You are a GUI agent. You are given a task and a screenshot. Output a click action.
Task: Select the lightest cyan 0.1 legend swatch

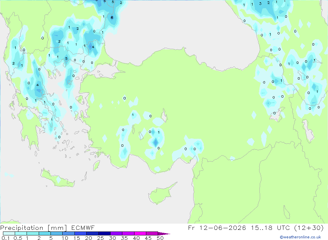(x=9, y=233)
